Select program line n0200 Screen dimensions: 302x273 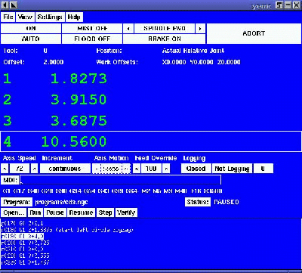[x=25, y=243]
